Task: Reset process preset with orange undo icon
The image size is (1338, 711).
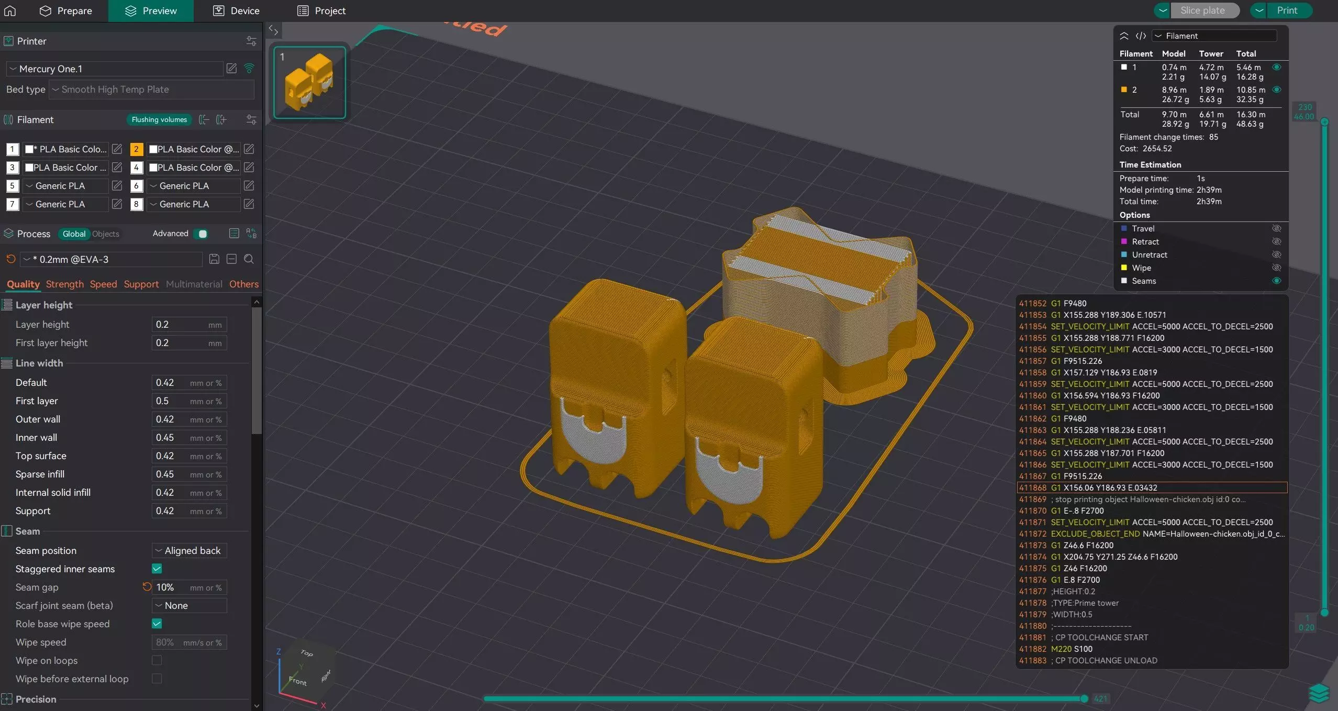Action: [10, 259]
